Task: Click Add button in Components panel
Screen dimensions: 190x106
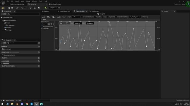Action: (4, 14)
